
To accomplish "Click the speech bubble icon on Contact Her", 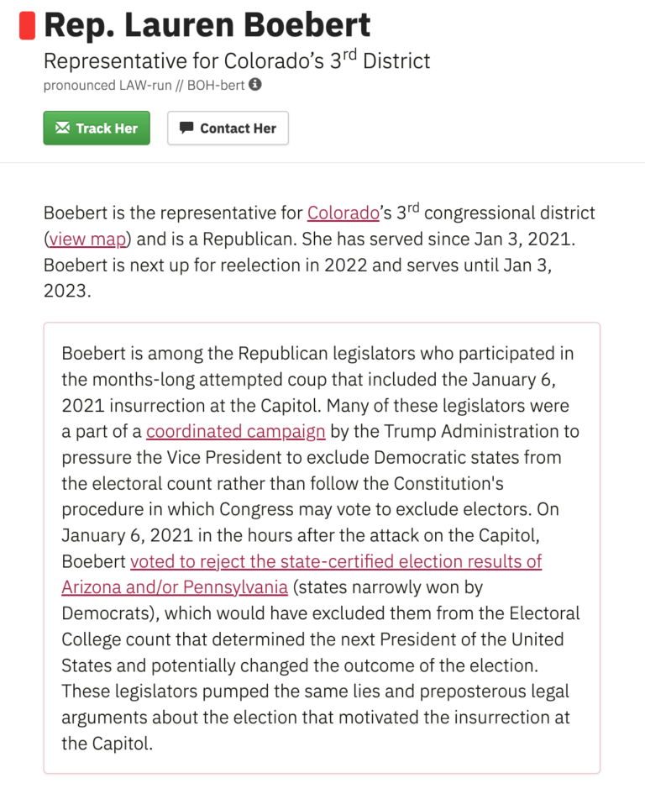I will [186, 128].
